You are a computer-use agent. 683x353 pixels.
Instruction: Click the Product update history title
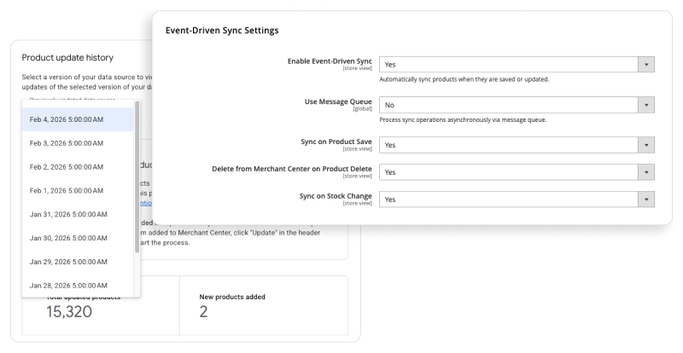[x=67, y=57]
